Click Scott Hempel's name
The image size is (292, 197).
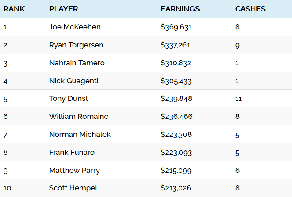point(73,188)
